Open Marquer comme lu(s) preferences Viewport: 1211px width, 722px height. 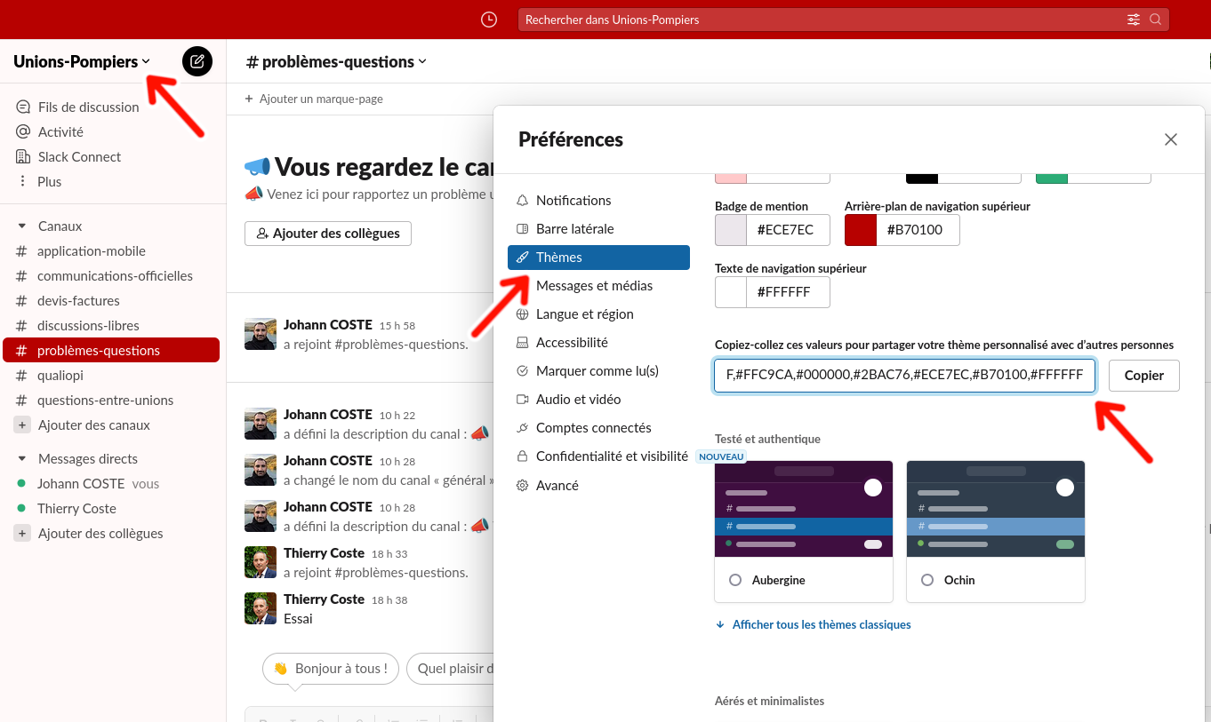tap(598, 371)
